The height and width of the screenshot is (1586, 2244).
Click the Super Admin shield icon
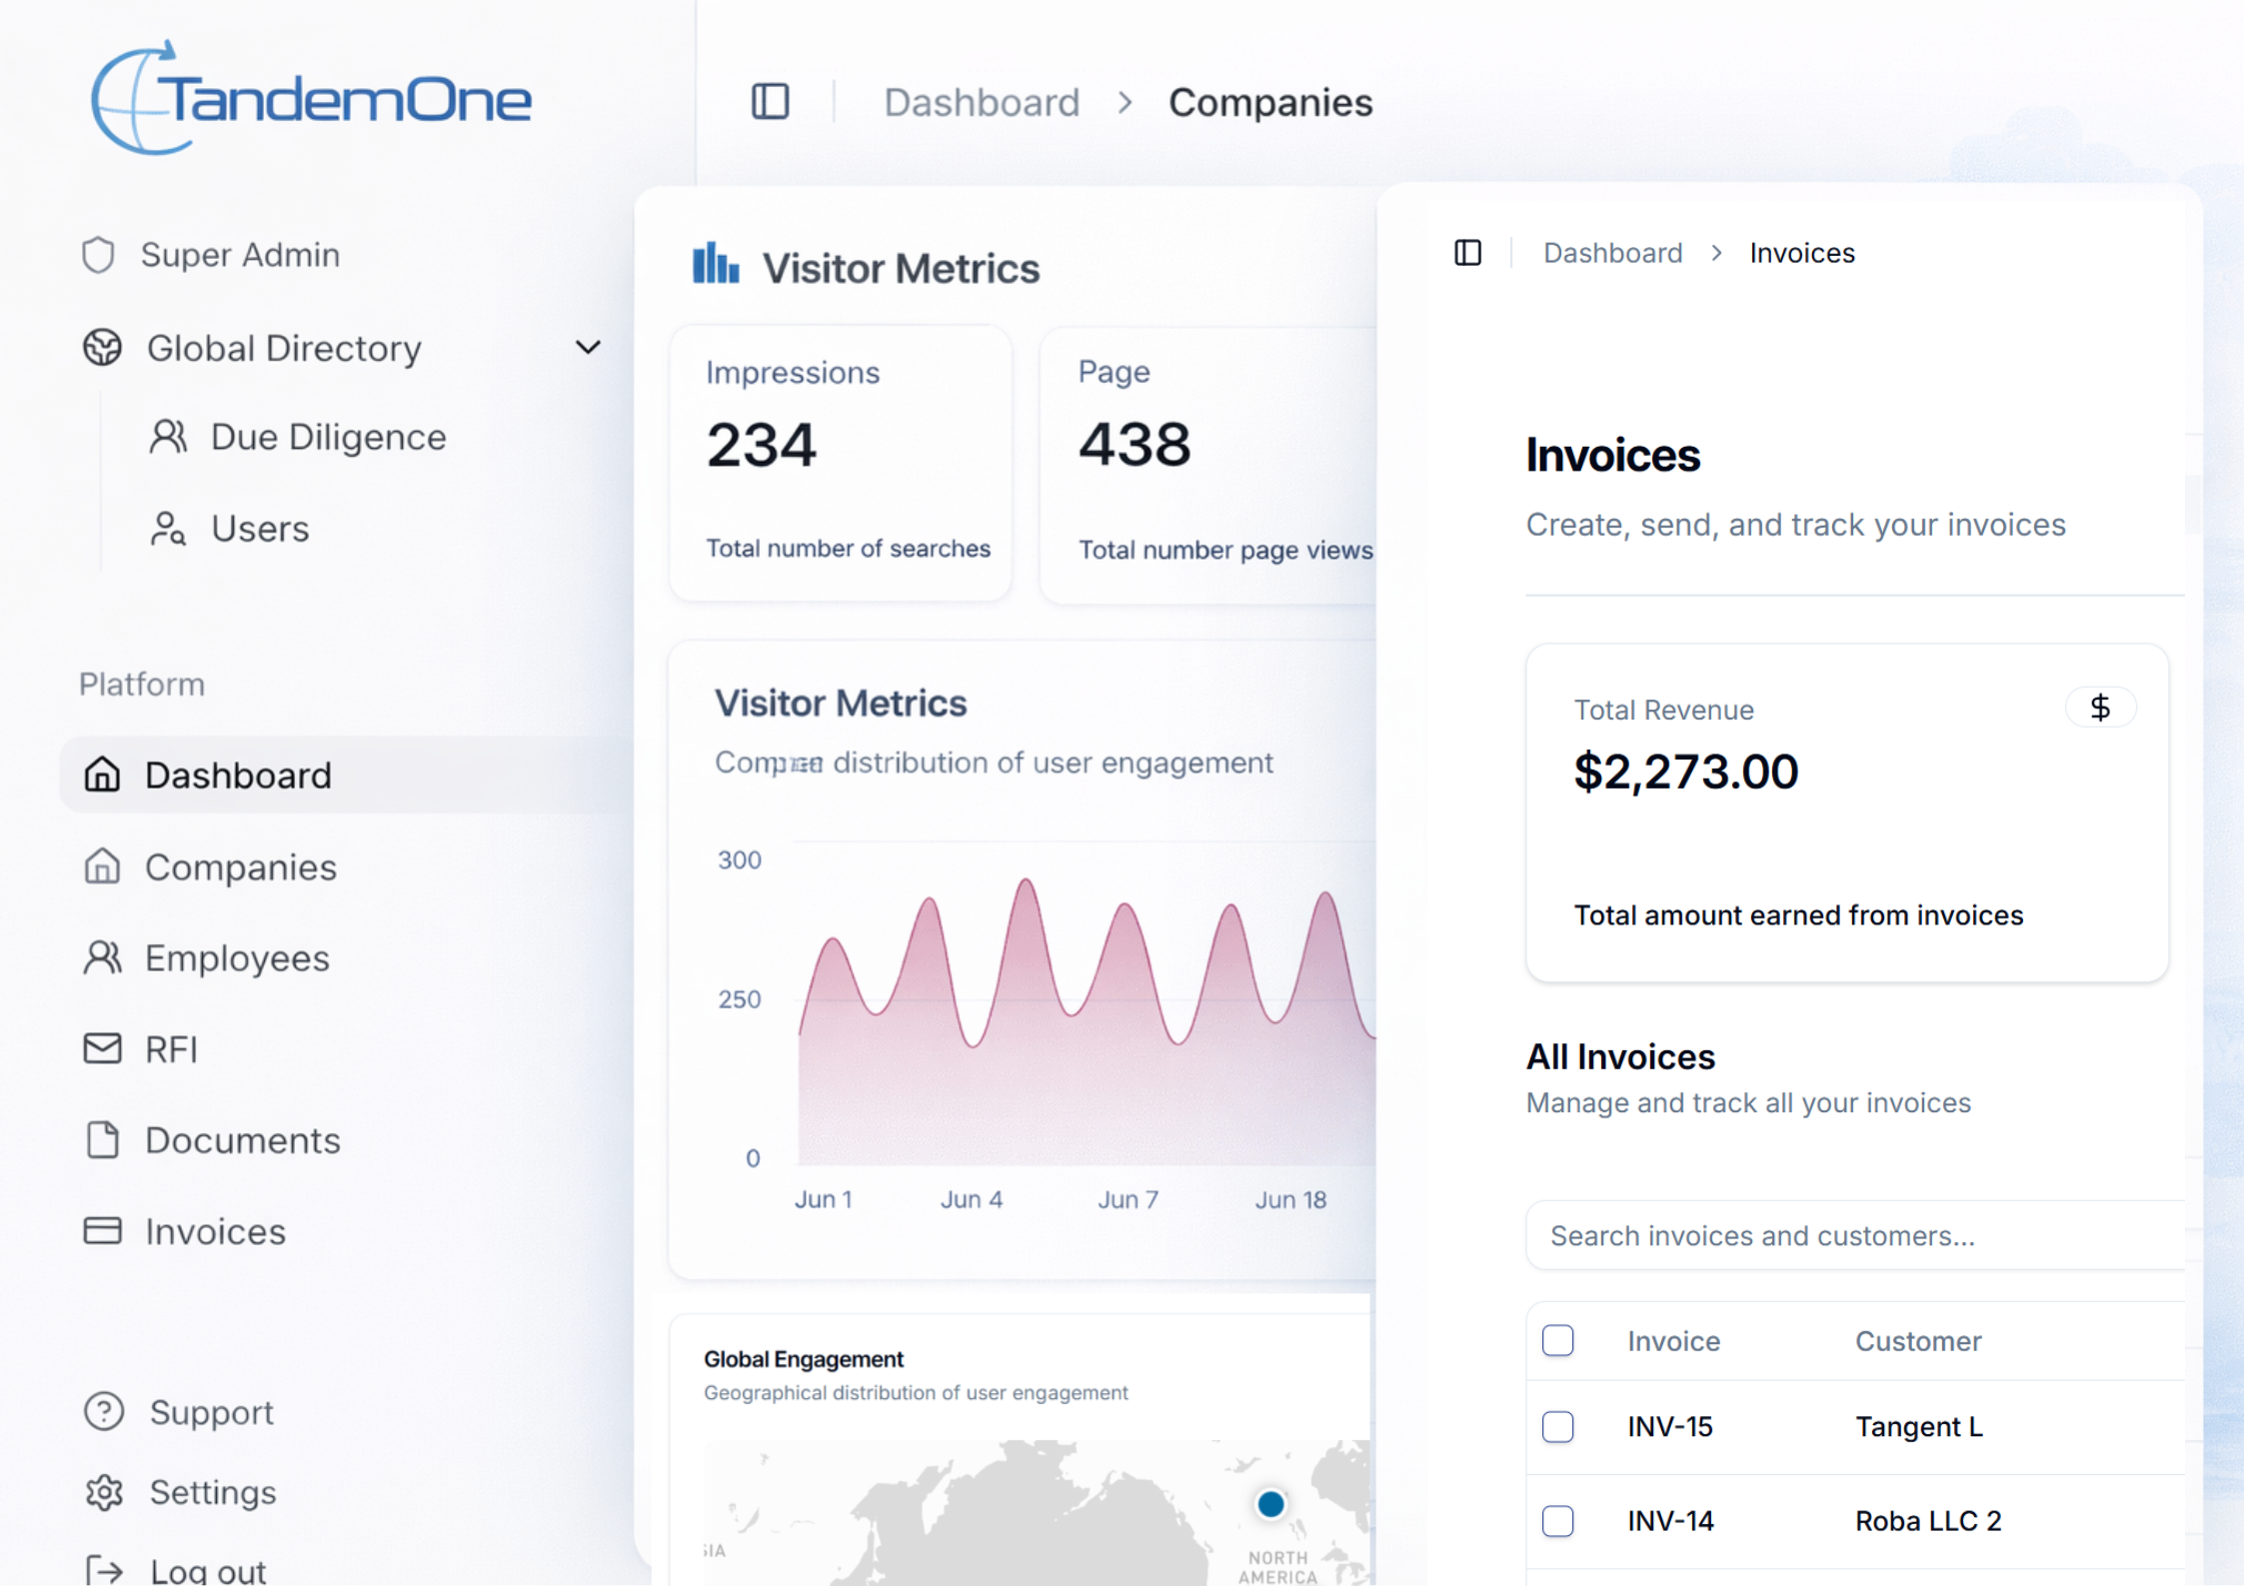pyautogui.click(x=98, y=255)
